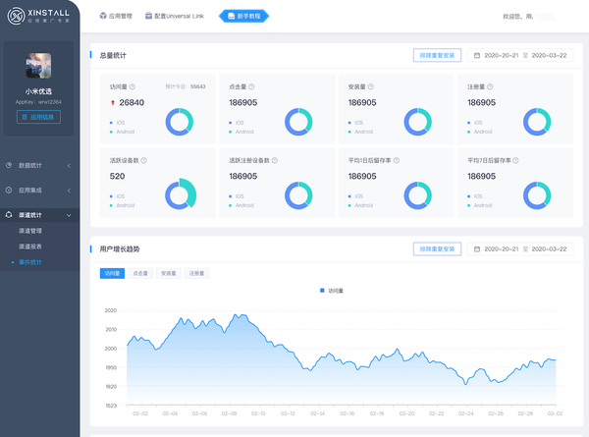Click the 预计今日 55643 text
Image resolution: width=589 pixels, height=437 pixels.
pos(186,86)
